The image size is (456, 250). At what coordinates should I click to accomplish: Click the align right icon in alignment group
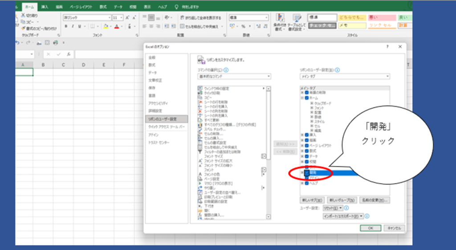point(158,26)
